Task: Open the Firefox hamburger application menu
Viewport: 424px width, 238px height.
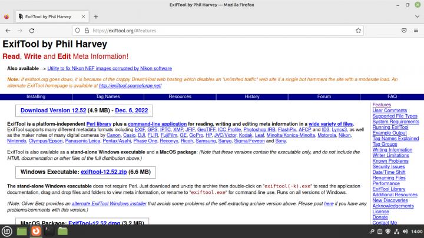Action: pyautogui.click(x=416, y=30)
